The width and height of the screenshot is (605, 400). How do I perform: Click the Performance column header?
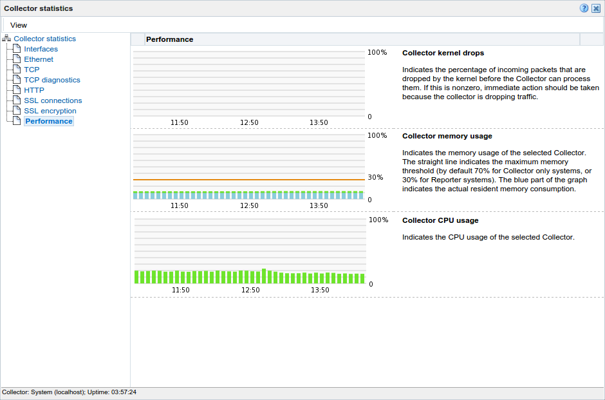[362, 39]
